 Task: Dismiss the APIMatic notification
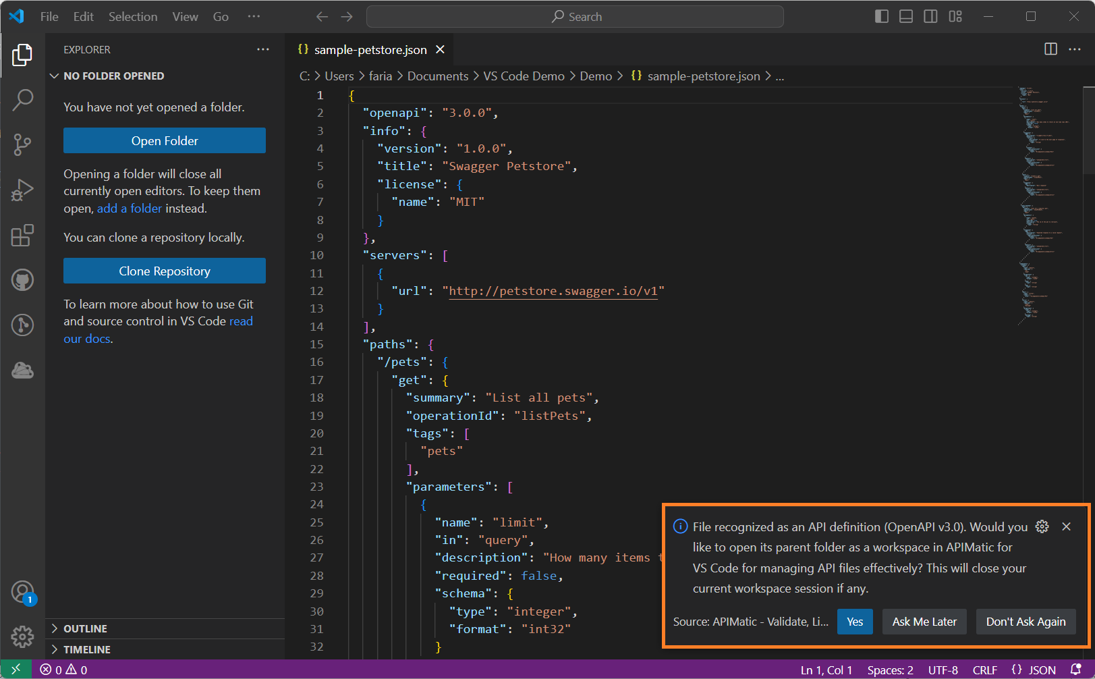[1067, 526]
